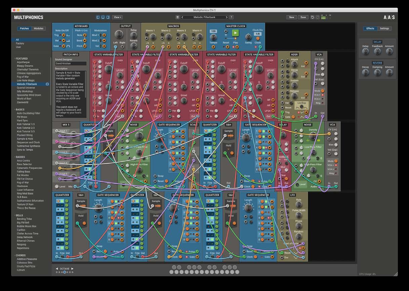Click the icon beside Melodic Filterbank entry

(47, 84)
